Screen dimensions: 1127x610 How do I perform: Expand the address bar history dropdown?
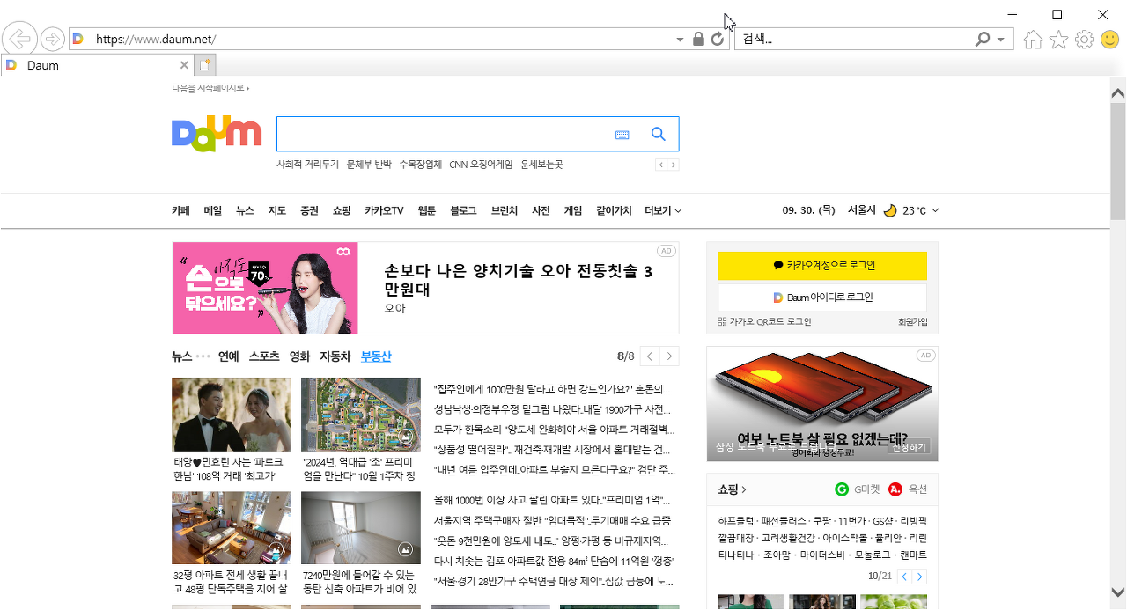tap(680, 40)
